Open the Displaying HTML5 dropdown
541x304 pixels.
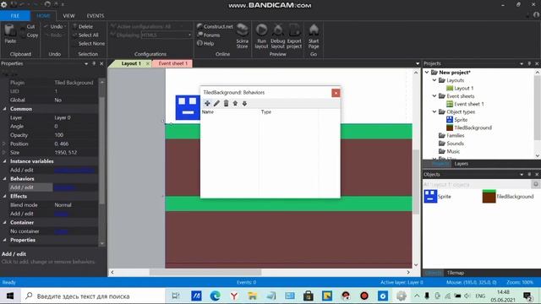167,35
